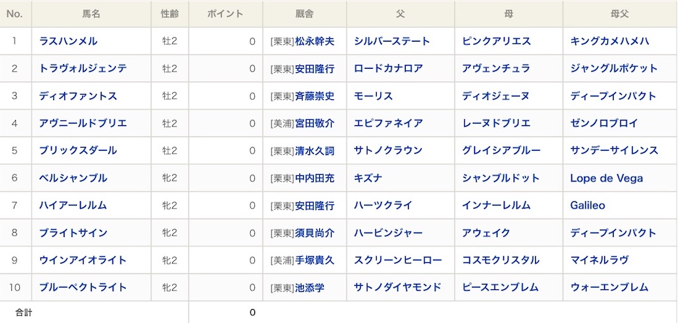678x323 pixels.
Task: Click the 馬名 column header
Action: (x=91, y=14)
